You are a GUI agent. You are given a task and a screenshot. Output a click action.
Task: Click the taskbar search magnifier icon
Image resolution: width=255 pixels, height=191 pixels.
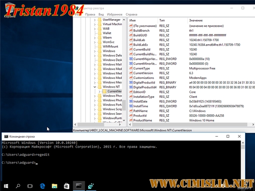(18, 185)
